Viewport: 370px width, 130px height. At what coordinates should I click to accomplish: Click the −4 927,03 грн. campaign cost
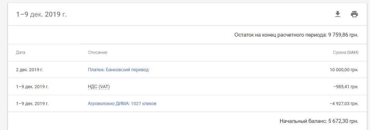[344, 103]
